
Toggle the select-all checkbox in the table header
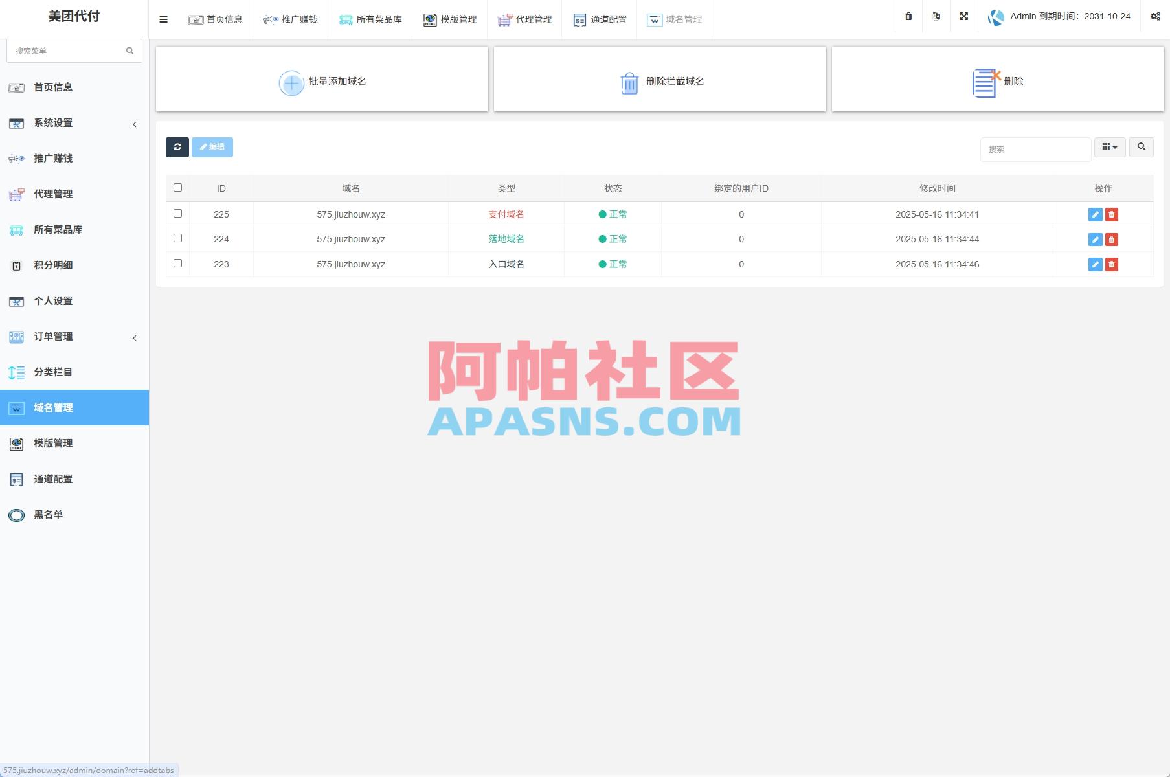pyautogui.click(x=177, y=187)
